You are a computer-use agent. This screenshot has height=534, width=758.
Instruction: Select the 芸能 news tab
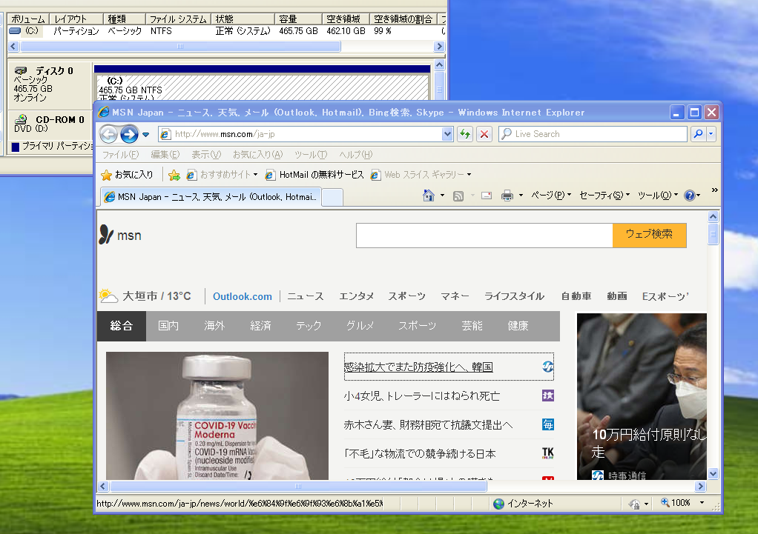(x=472, y=326)
